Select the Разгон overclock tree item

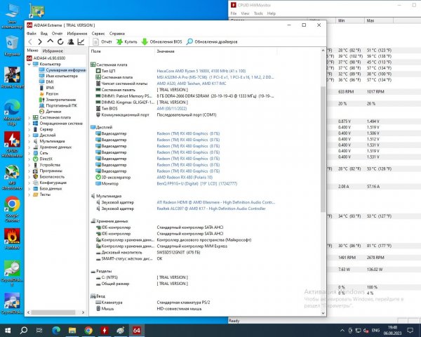point(51,93)
